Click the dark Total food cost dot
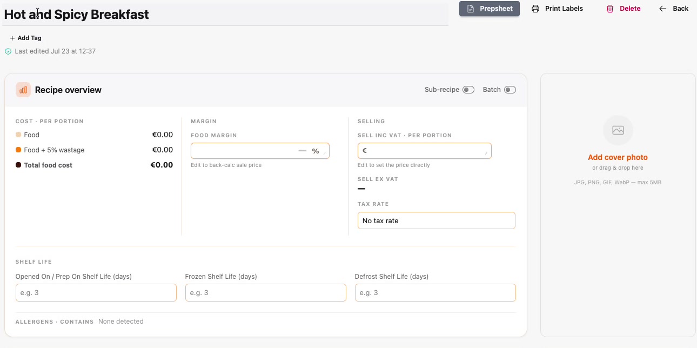697x348 pixels. tap(18, 165)
